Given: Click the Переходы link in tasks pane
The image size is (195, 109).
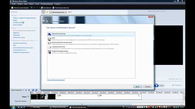Looking at the screenshot, I should click(17, 35).
